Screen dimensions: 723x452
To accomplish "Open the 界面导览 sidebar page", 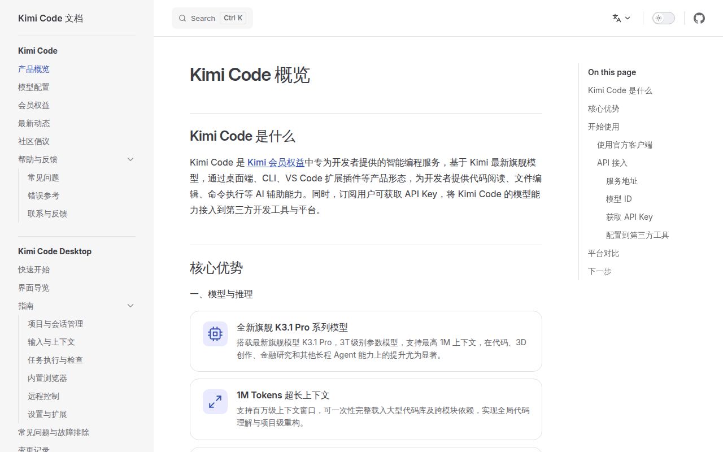I will (x=34, y=288).
